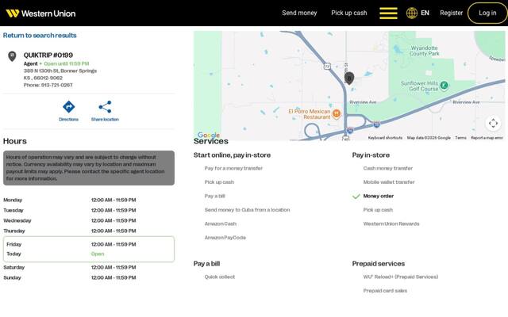Click 'Pay for a money transfer' service
508x317 pixels.
233,168
